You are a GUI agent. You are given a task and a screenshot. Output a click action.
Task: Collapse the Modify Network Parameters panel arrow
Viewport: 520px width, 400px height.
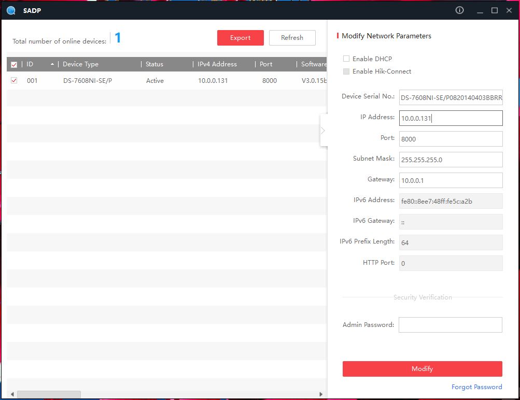(323, 131)
